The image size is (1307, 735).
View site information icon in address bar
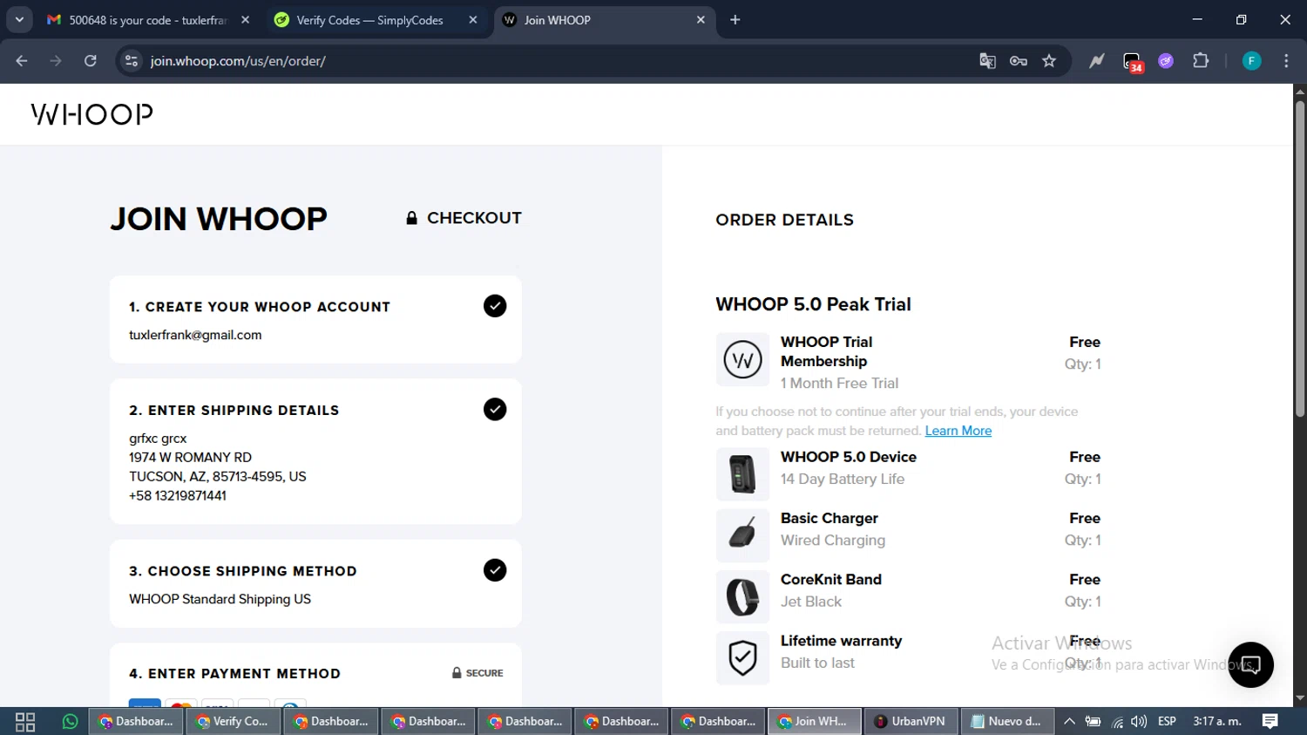[132, 61]
